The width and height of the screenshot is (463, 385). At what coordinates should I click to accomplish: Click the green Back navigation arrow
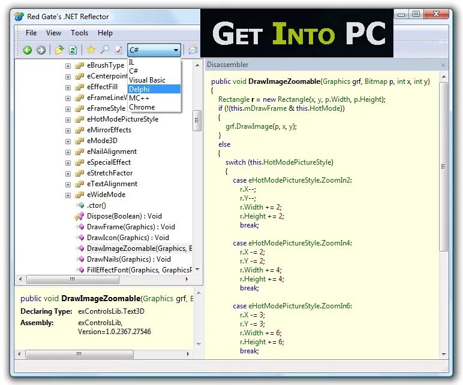click(x=28, y=50)
